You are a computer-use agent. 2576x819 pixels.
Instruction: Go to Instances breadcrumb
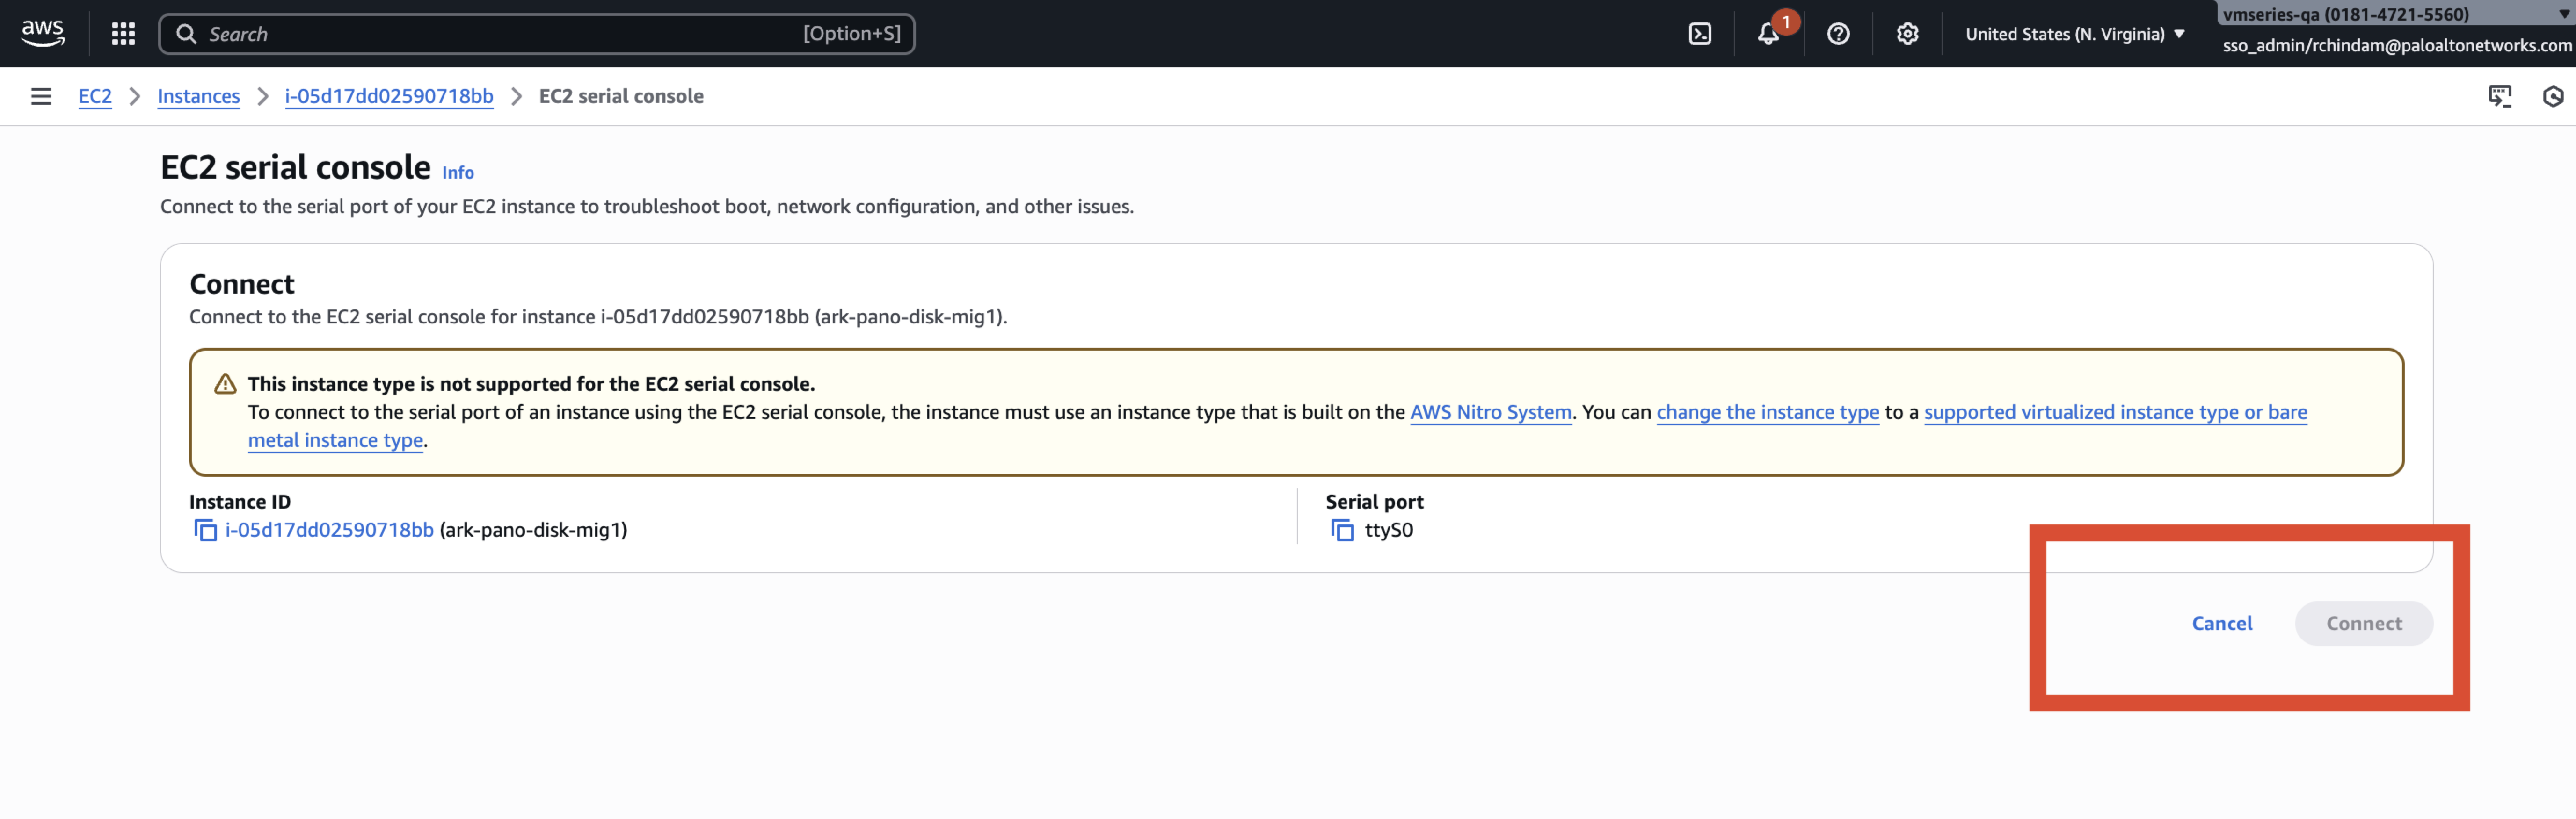pos(198,96)
